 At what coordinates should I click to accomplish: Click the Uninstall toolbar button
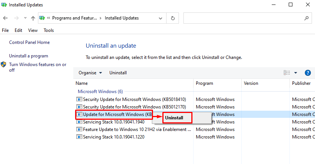pos(118,73)
